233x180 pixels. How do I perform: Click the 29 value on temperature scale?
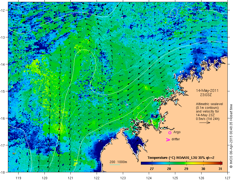click(186, 169)
